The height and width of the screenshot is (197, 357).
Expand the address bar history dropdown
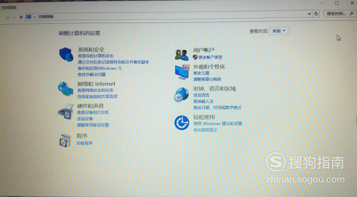(x=310, y=14)
